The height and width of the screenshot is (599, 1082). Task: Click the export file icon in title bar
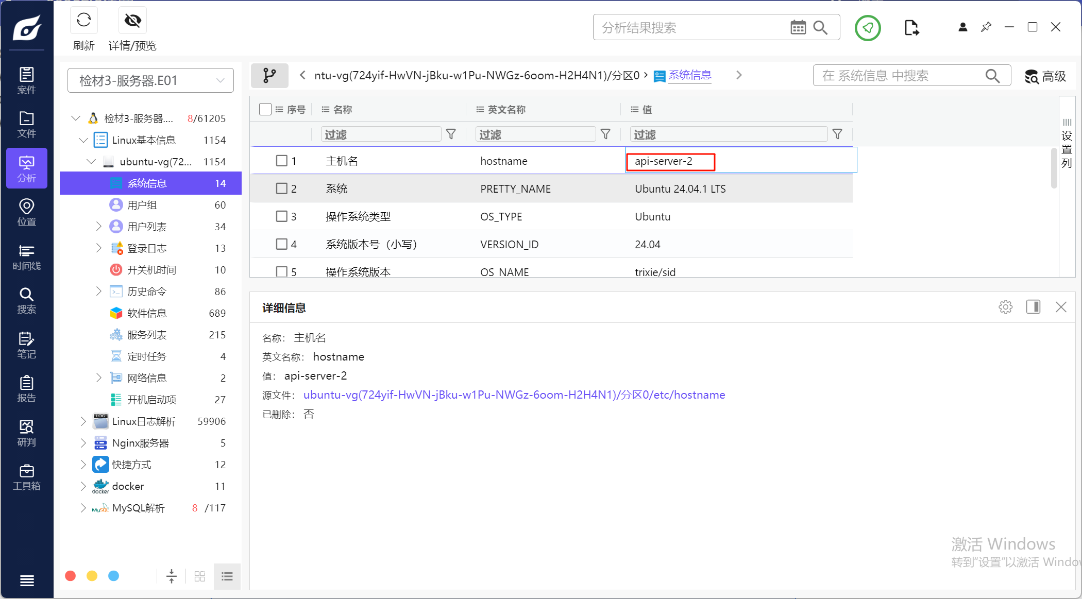tap(911, 28)
